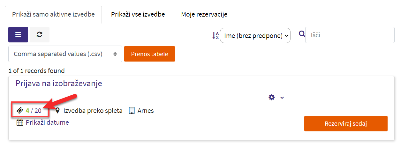Open the Comma separated values format dropdown

tap(65, 54)
